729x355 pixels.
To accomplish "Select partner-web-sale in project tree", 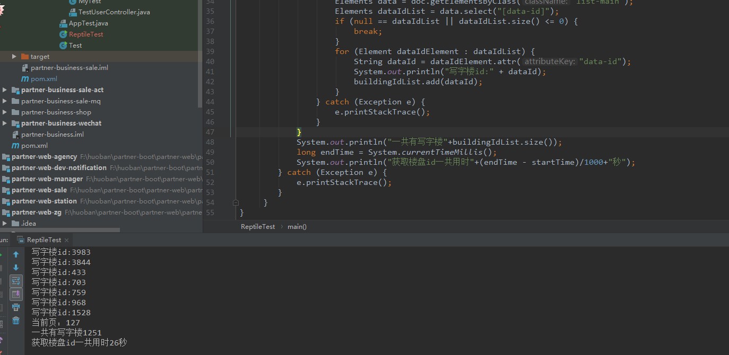I will [x=39, y=190].
